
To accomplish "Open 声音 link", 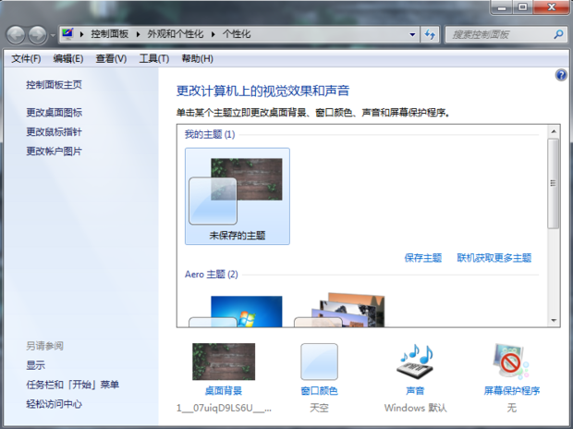I will click(416, 391).
